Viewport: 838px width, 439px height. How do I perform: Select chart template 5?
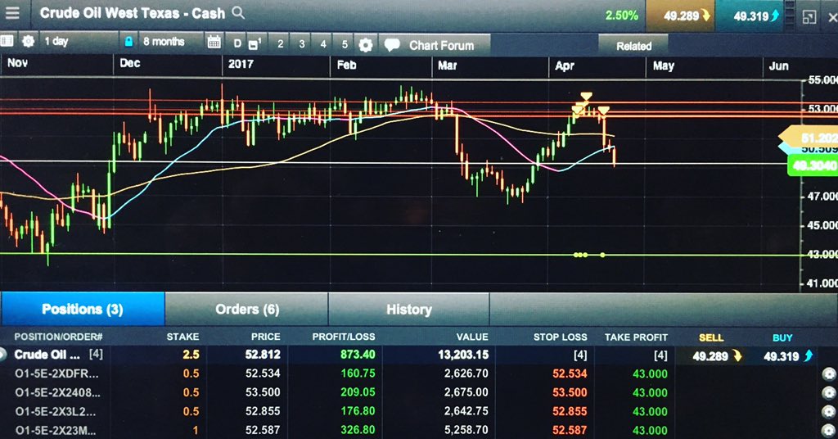[x=345, y=44]
